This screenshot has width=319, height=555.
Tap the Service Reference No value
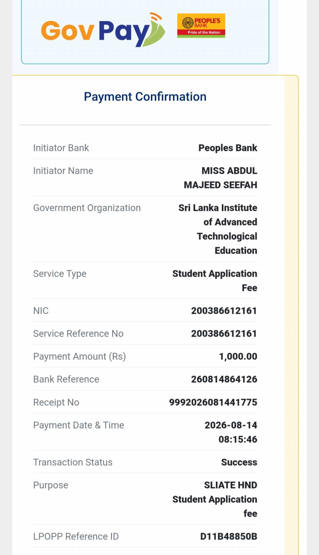[224, 333]
